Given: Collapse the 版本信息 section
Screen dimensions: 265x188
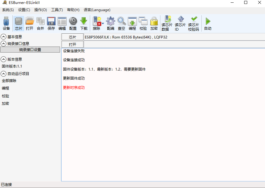Looking at the screenshot, I should 3,59.
